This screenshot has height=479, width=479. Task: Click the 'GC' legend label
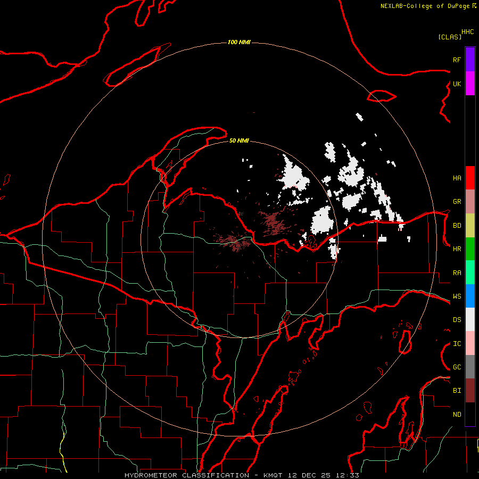(x=457, y=367)
